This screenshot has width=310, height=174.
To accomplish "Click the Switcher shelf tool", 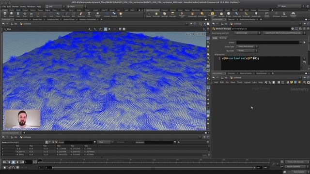I will (284, 14).
